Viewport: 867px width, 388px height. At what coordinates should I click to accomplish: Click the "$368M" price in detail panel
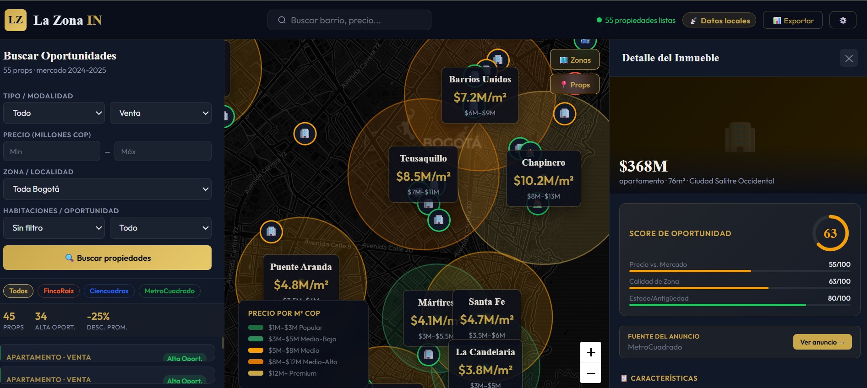point(643,166)
